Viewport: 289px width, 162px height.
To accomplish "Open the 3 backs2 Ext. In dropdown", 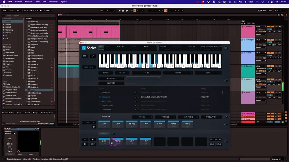I will (x=261, y=40).
